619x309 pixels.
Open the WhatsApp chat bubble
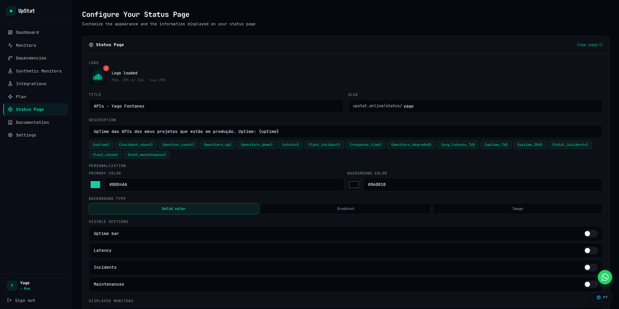point(605,277)
